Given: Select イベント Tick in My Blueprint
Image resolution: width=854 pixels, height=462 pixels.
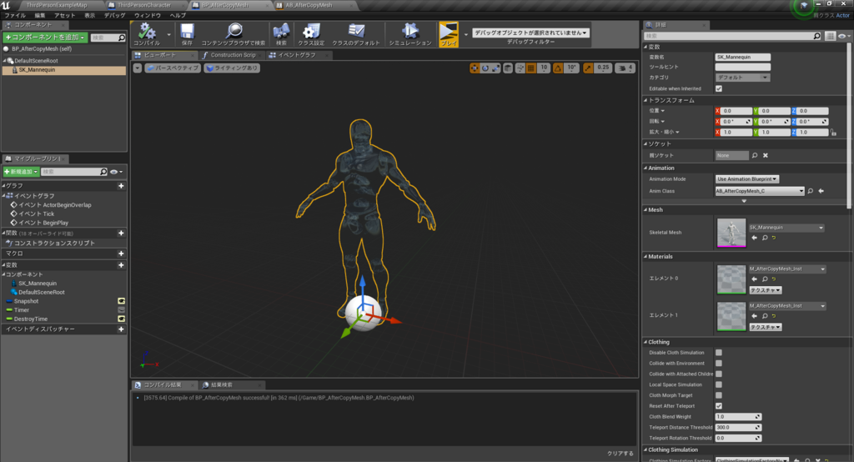Looking at the screenshot, I should pyautogui.click(x=37, y=214).
